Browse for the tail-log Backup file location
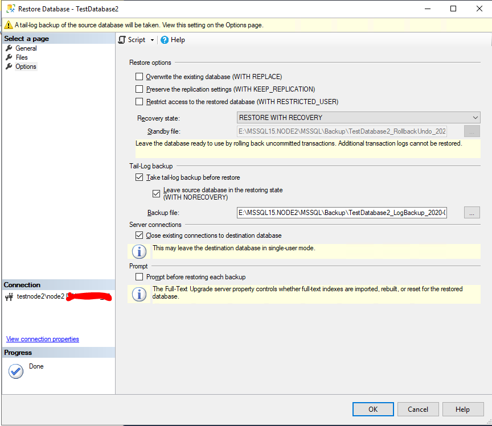Screen dimensions: 492x426 point(472,213)
